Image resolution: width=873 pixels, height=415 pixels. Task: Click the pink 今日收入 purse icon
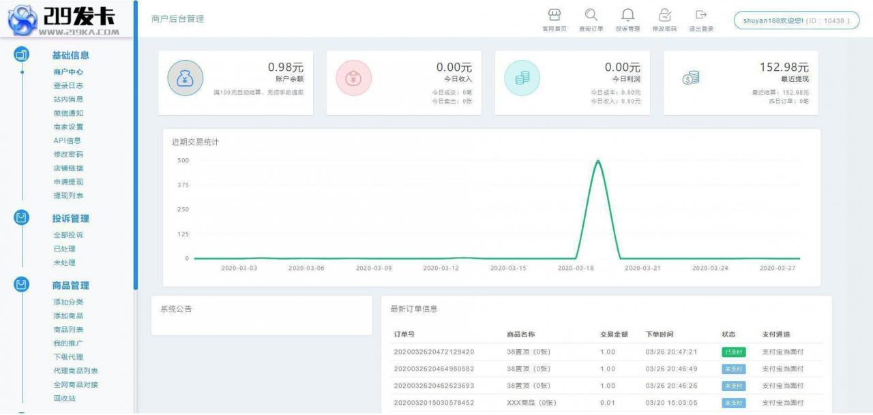coord(354,78)
